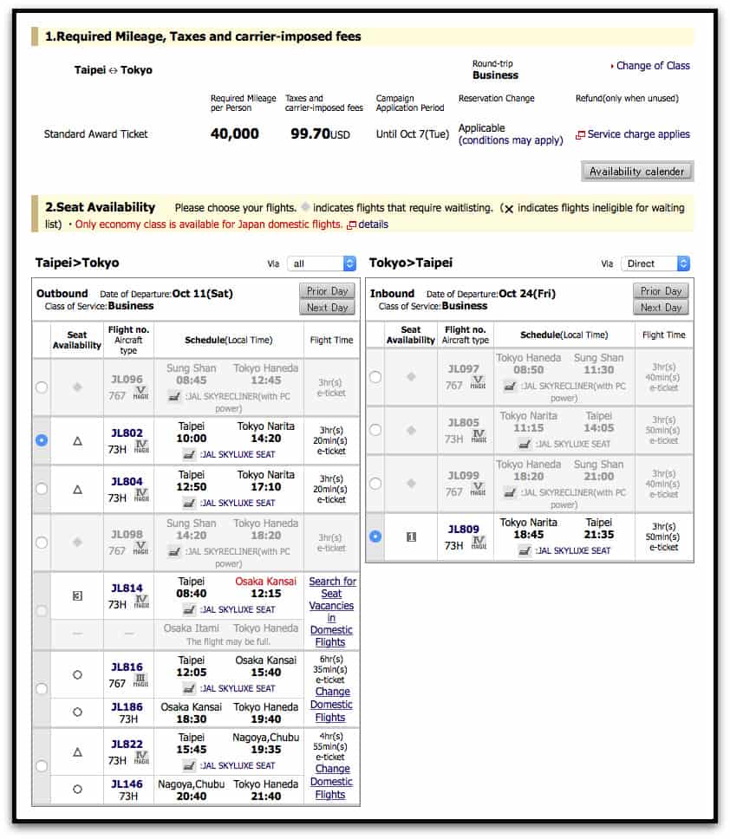Pick the JL822 via Nagoya radio button
730x839 pixels.
pyautogui.click(x=42, y=765)
